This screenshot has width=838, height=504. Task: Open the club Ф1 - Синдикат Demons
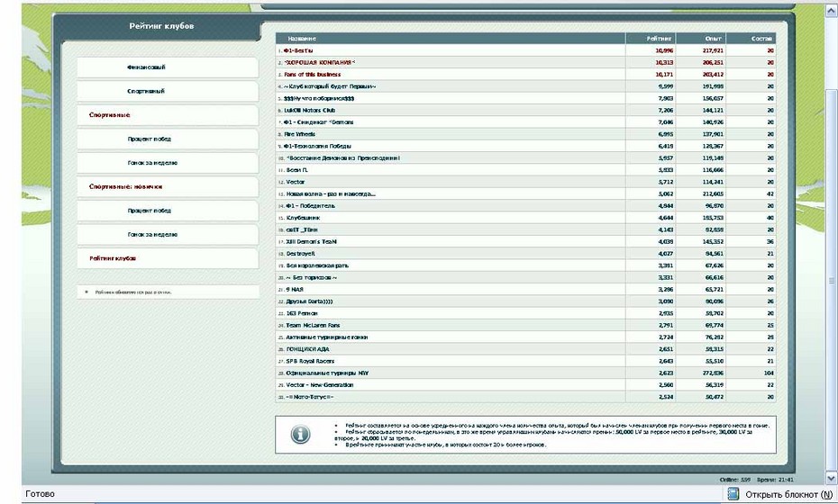click(x=318, y=122)
